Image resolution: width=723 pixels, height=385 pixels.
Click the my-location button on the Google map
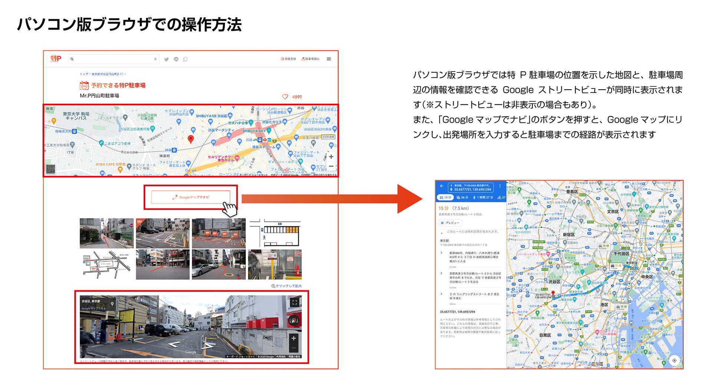674,361
